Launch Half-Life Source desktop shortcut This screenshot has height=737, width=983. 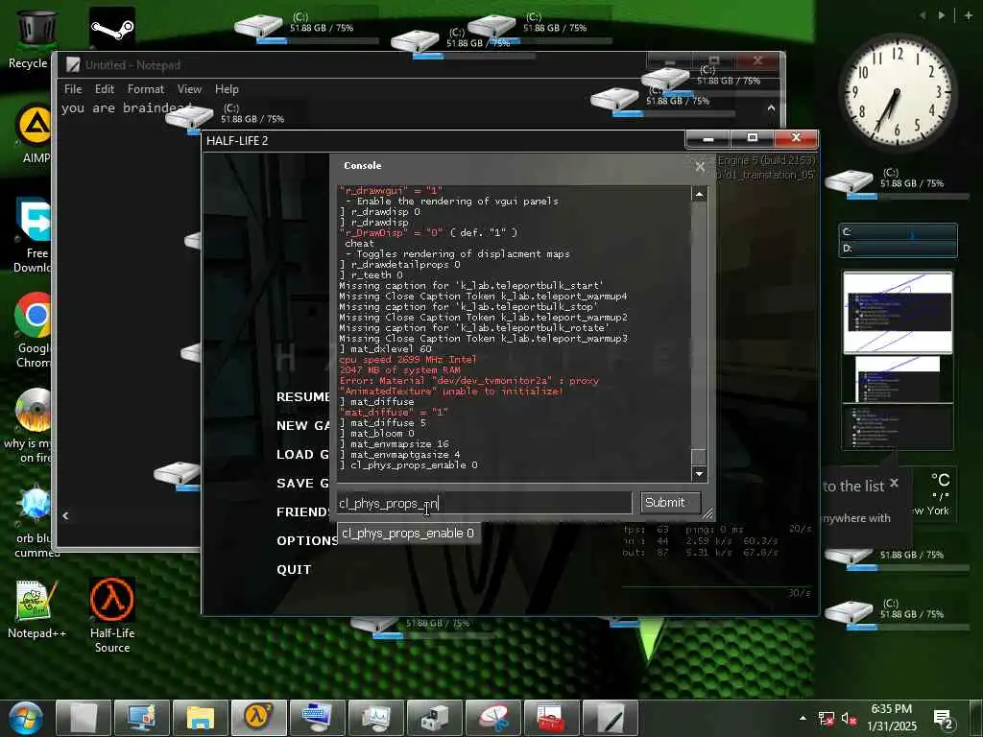[111, 615]
